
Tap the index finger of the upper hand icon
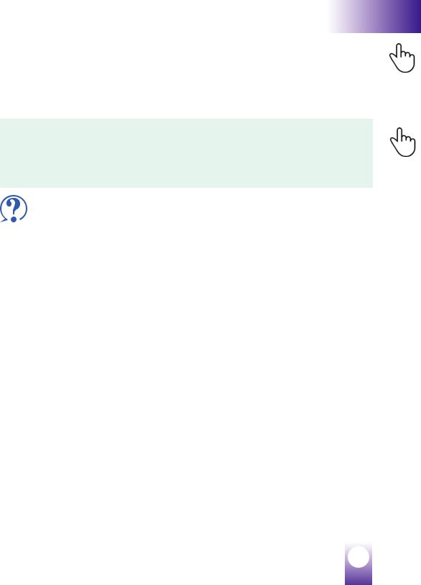point(399,50)
